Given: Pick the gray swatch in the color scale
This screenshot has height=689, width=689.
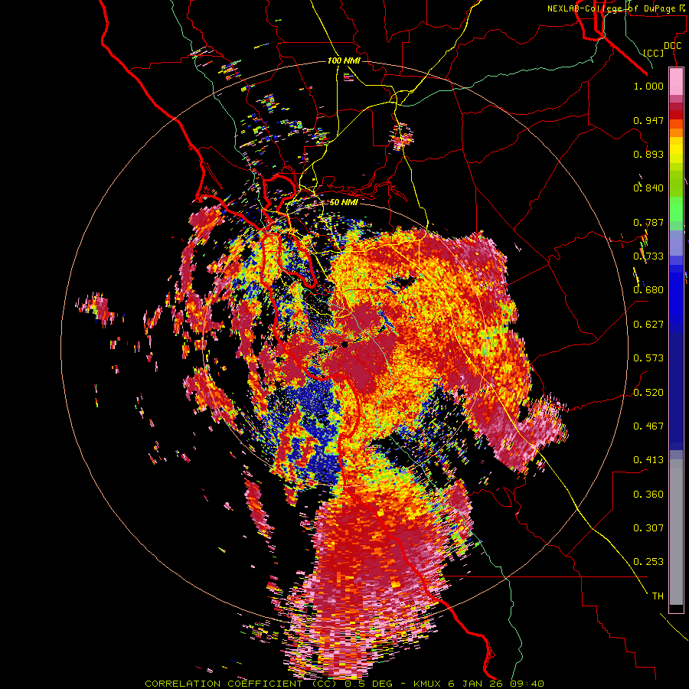Looking at the screenshot, I should click(676, 532).
